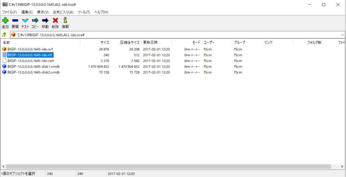Click packed size value 512 of .mf row
The width and height of the screenshot is (346, 177).
click(137, 55)
